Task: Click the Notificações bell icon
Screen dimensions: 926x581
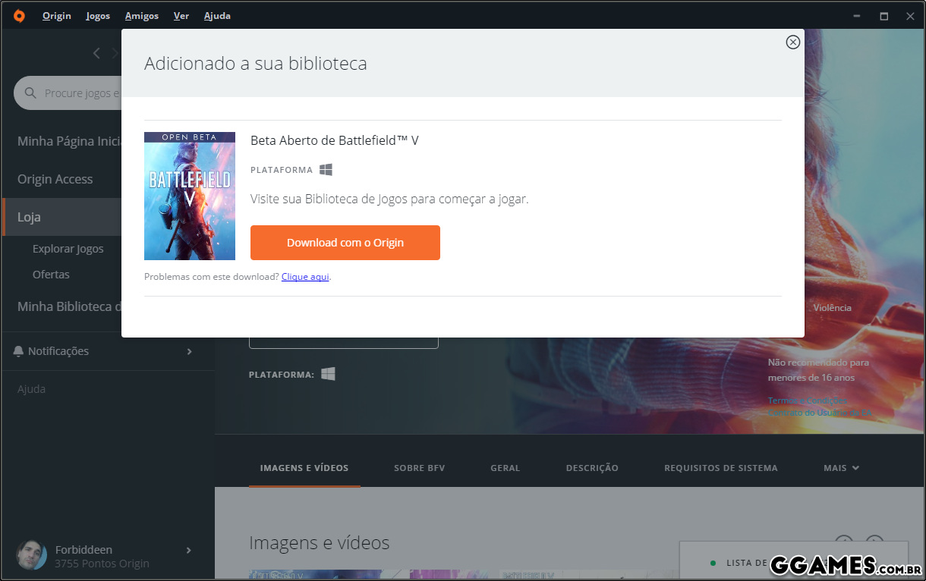Action: click(19, 351)
